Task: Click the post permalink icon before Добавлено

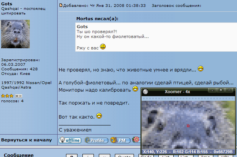Action: [60, 6]
